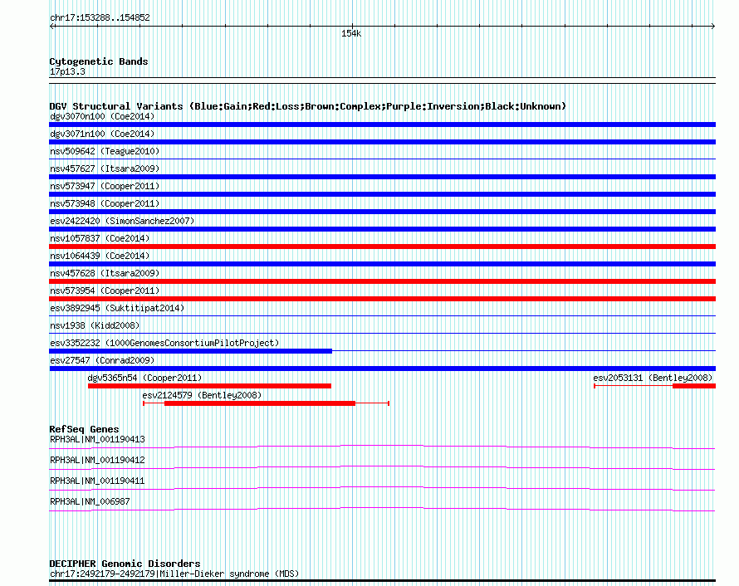Click nsv573947 (Cooper2011) label

(x=105, y=186)
